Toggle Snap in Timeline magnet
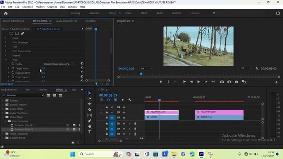Viewport: 283px width, 159px height. (108, 100)
